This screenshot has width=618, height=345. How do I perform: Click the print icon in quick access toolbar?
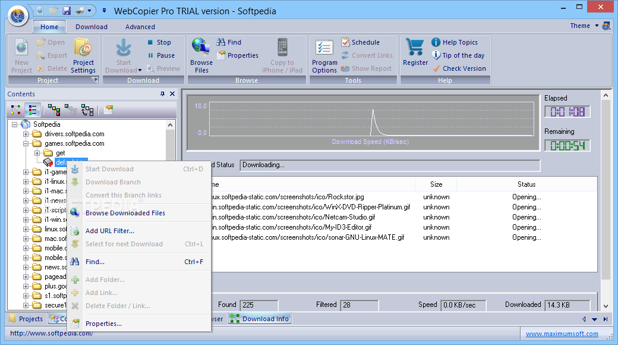pos(80,11)
